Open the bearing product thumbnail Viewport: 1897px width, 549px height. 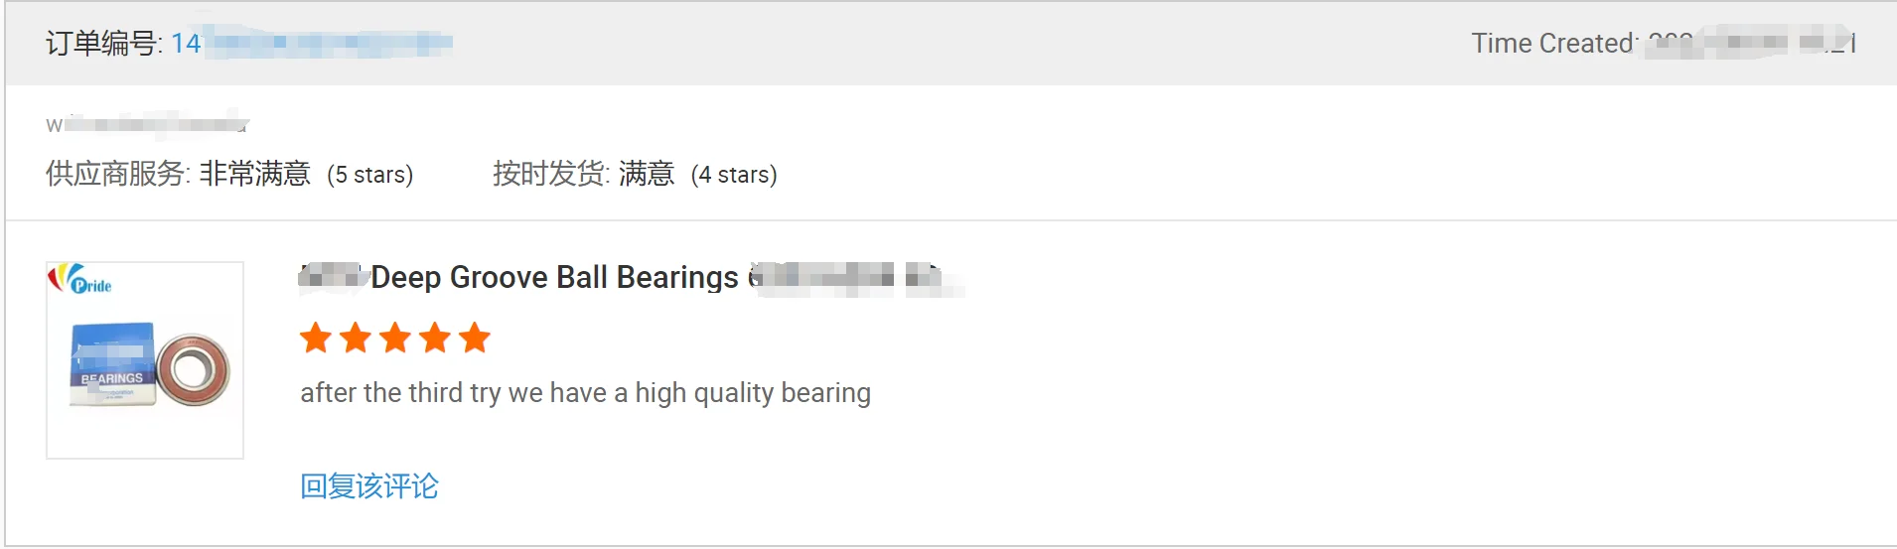(145, 360)
